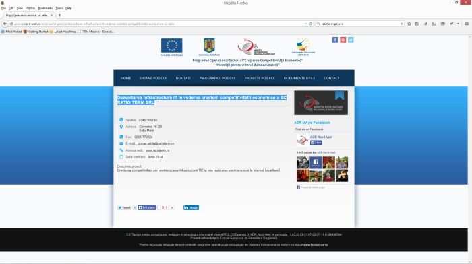This screenshot has width=472, height=264.
Task: Expand the URL bar history dropdown arrow
Action: 306,24
